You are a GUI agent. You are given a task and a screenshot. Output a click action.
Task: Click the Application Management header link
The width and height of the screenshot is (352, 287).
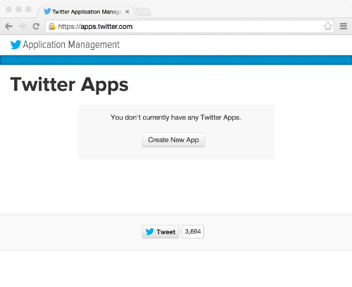pos(71,44)
